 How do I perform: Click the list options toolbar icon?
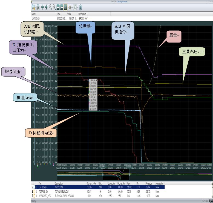click(75, 7)
